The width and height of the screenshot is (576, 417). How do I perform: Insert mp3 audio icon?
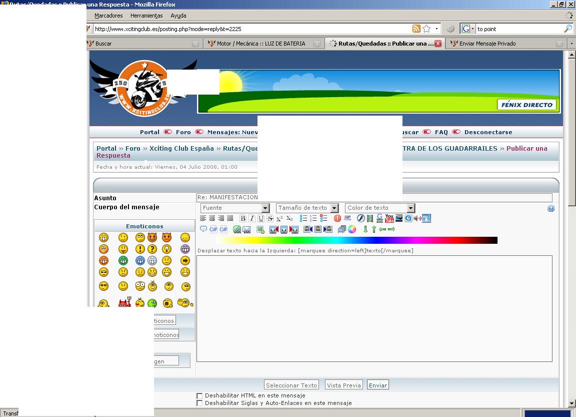click(x=426, y=218)
